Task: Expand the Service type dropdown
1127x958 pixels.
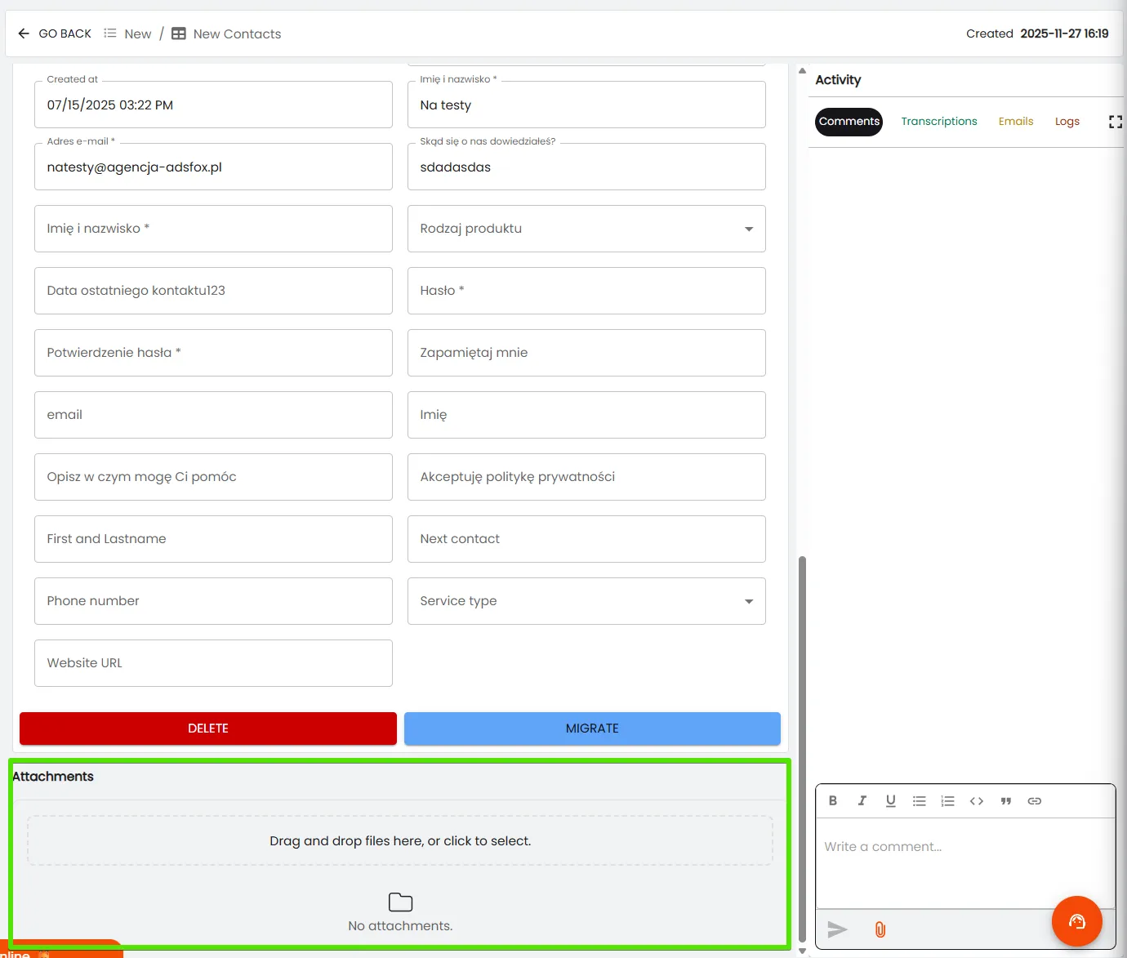Action: [586, 601]
